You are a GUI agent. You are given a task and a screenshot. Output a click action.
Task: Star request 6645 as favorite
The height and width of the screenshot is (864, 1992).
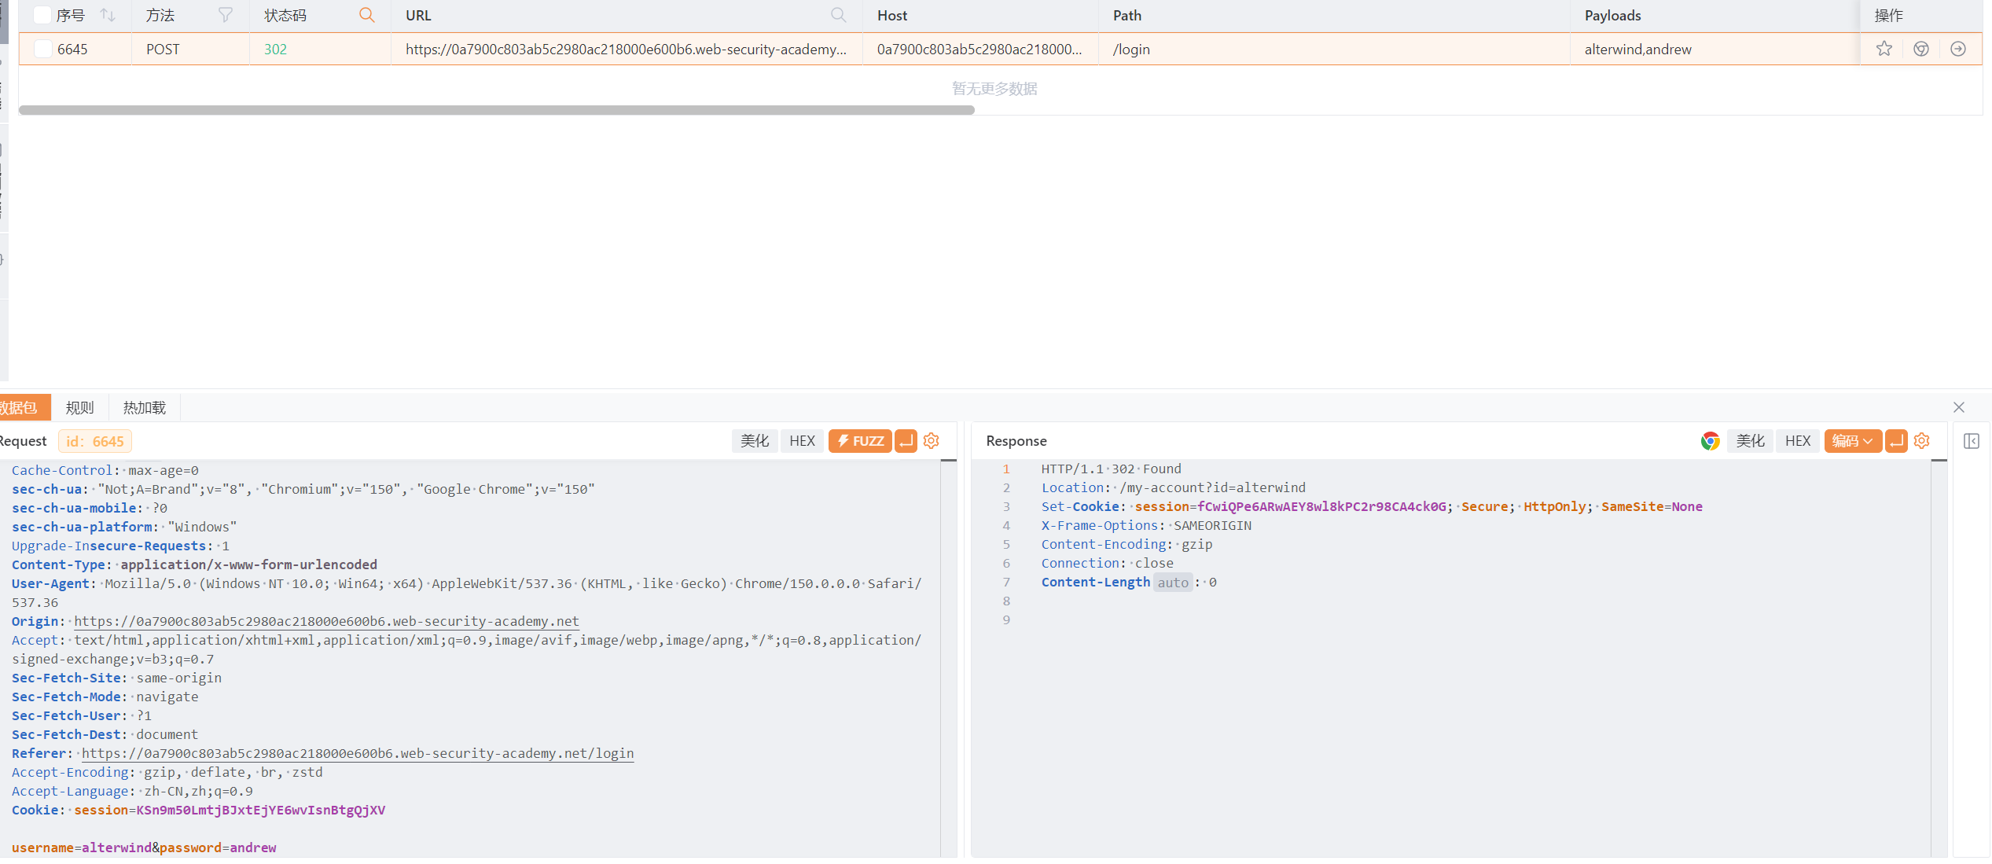click(x=1884, y=49)
